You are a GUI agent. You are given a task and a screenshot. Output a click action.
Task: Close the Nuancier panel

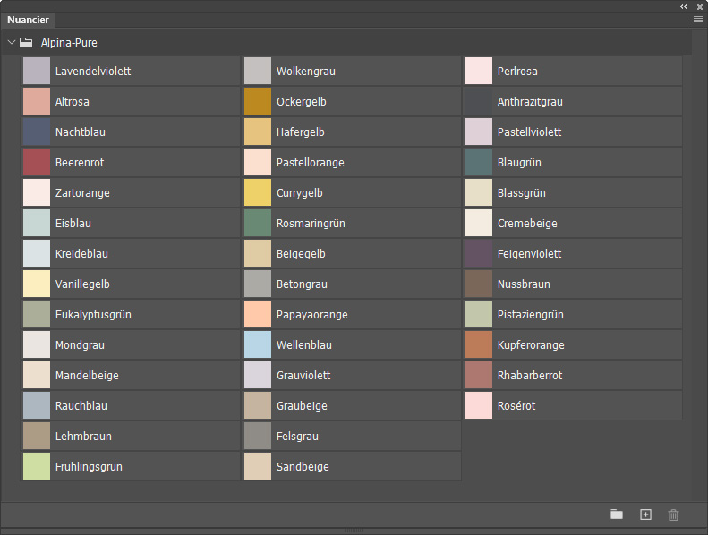pyautogui.click(x=699, y=7)
